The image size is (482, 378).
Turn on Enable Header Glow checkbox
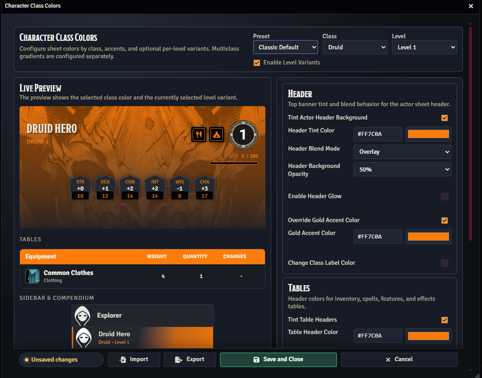coord(444,196)
